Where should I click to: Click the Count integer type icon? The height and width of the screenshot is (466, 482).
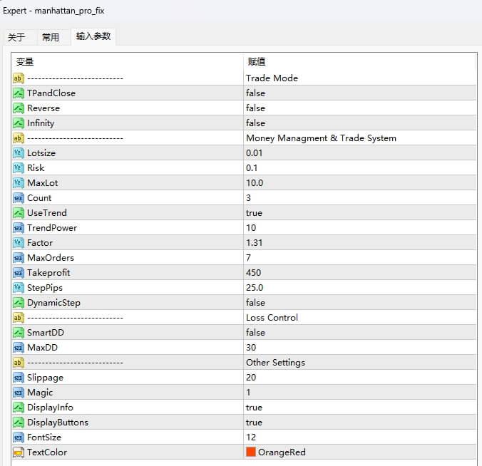[x=19, y=198]
